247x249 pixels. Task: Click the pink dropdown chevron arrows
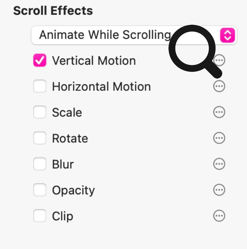pos(228,35)
